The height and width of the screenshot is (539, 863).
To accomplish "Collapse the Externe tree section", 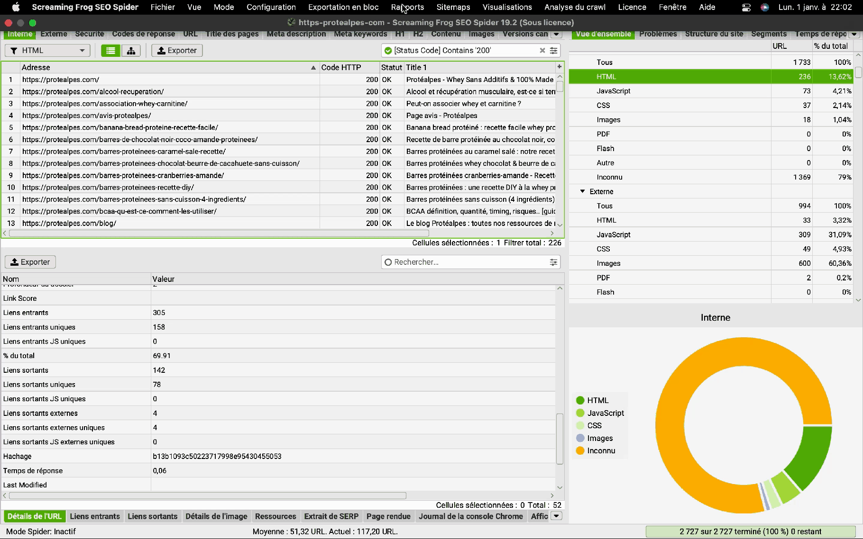I will coord(582,191).
